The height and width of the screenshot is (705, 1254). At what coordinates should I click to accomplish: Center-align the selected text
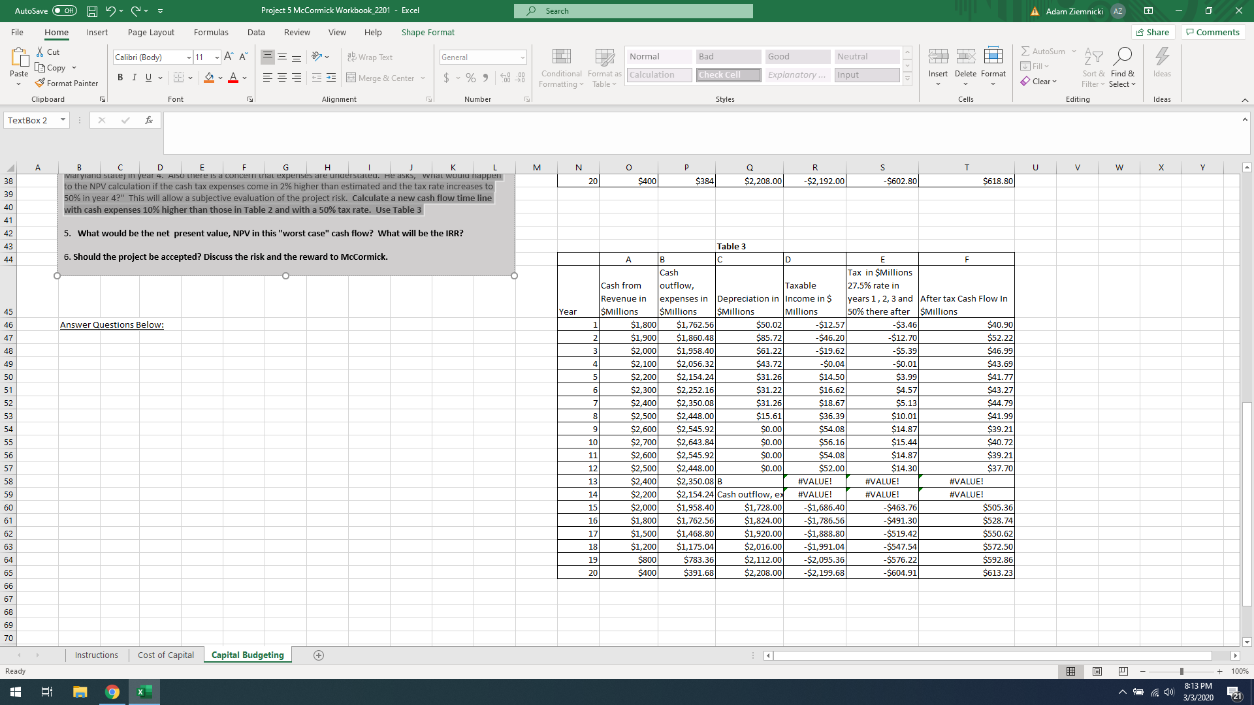[281, 78]
